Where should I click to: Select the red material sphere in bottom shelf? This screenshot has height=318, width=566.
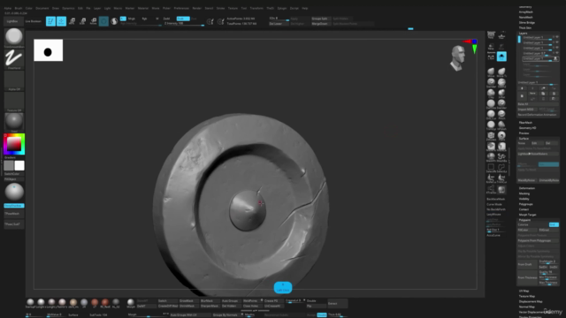[x=105, y=302]
